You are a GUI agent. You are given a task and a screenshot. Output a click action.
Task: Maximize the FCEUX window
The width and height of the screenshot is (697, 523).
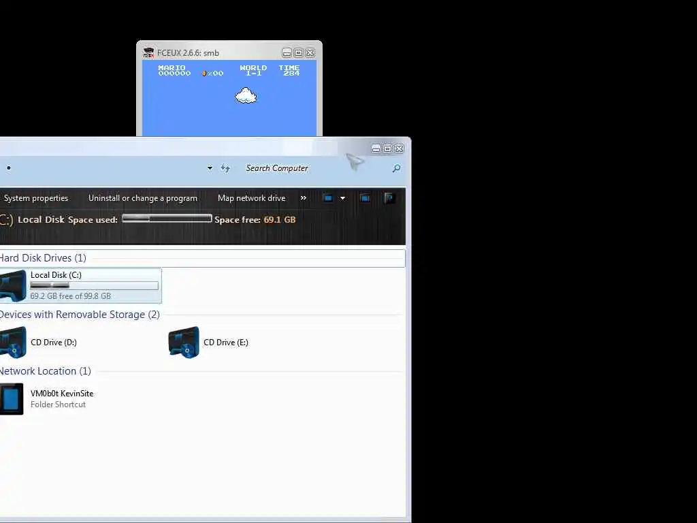298,53
